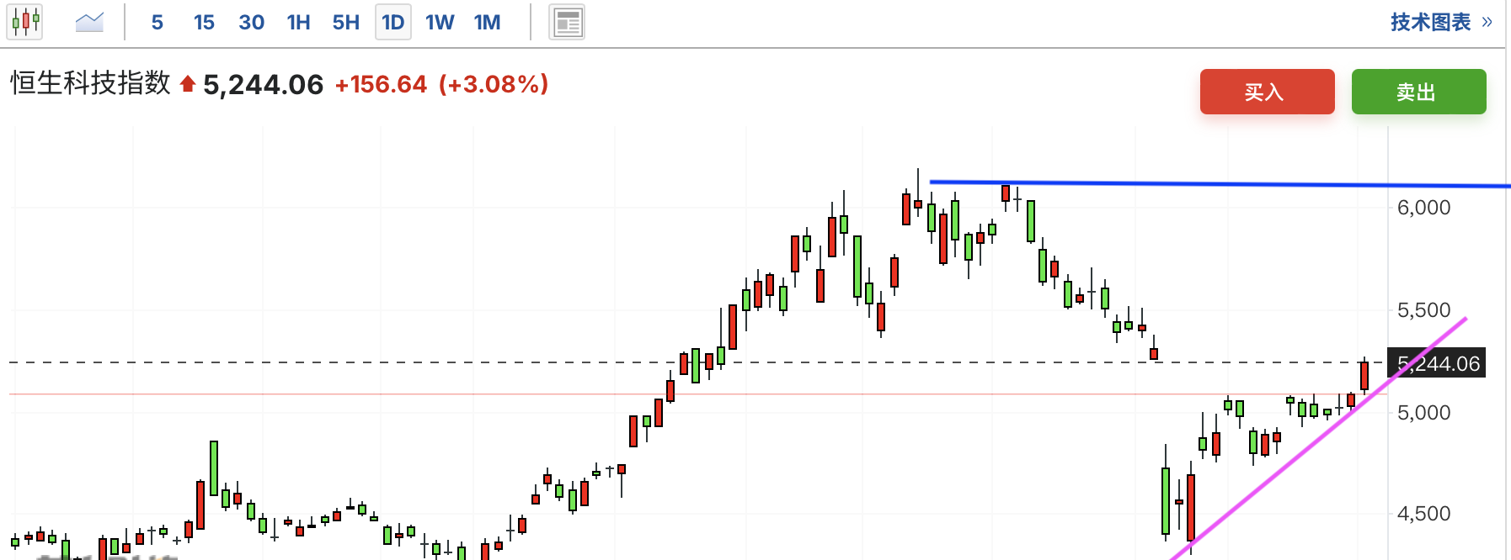
Task: Click the red 买入 buy button
Action: (1267, 92)
